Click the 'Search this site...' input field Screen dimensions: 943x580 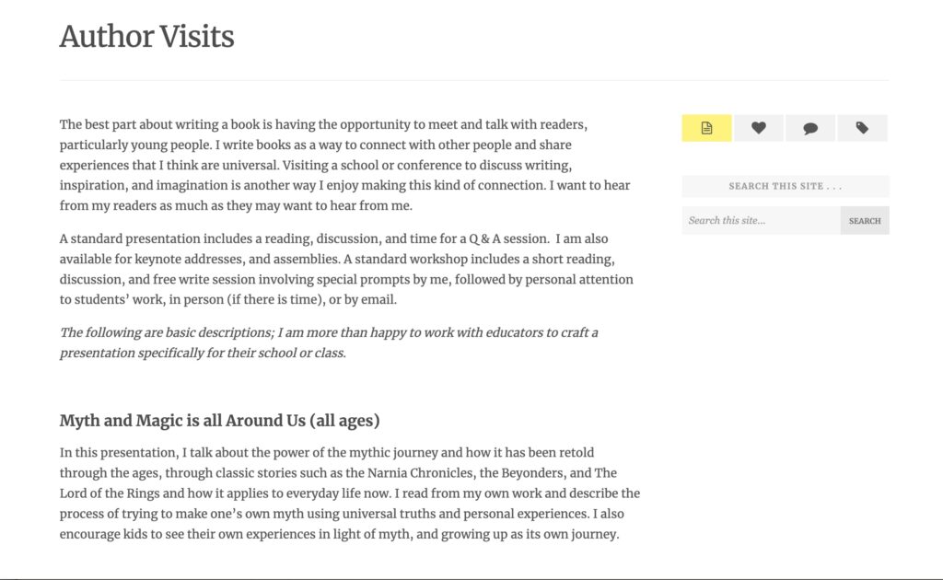(761, 221)
